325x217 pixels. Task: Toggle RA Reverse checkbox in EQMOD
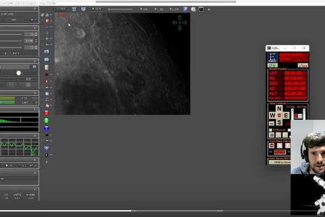(x=270, y=130)
